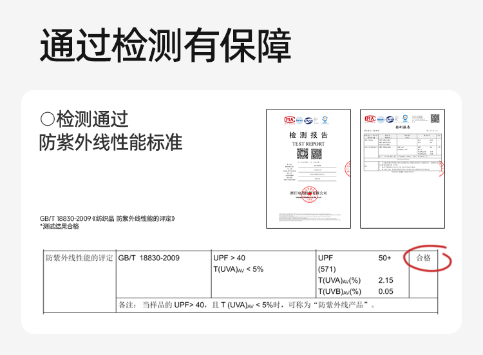Screen dimensions: 483x355
Task: Click the QR codes under TEST REPORT title
Action: point(308,154)
